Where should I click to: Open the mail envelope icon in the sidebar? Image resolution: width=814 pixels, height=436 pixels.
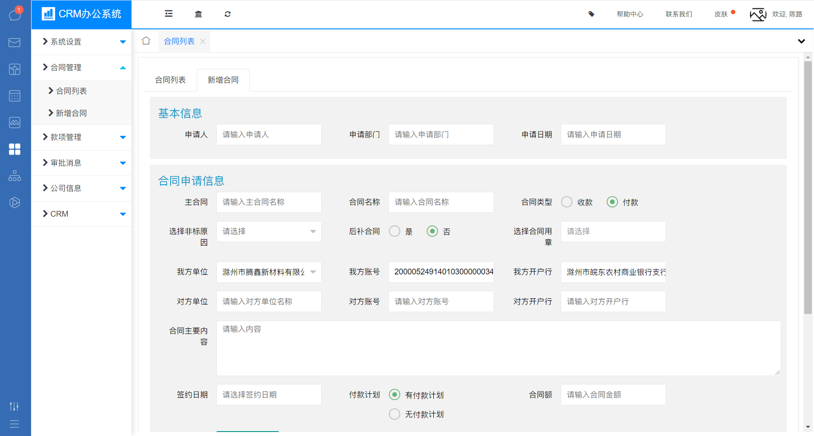pos(15,43)
